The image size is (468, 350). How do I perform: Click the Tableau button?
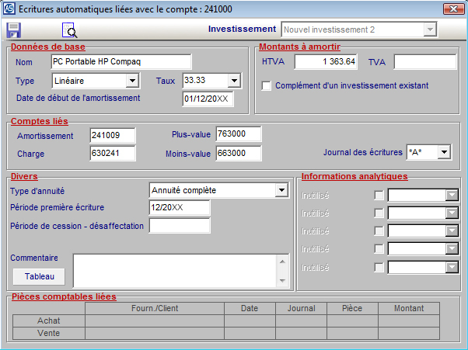(39, 276)
